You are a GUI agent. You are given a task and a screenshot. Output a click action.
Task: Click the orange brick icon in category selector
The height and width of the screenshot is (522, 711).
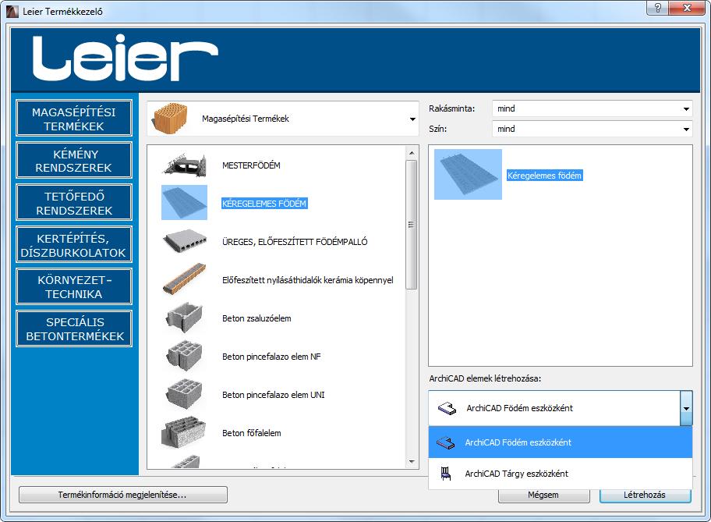(x=171, y=118)
